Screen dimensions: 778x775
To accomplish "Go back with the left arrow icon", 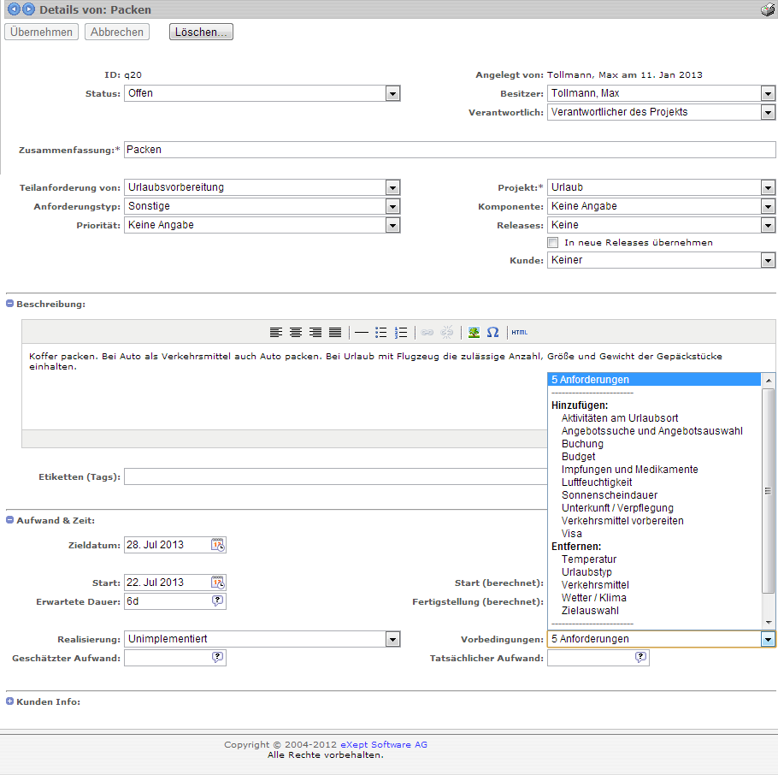I will (14, 10).
